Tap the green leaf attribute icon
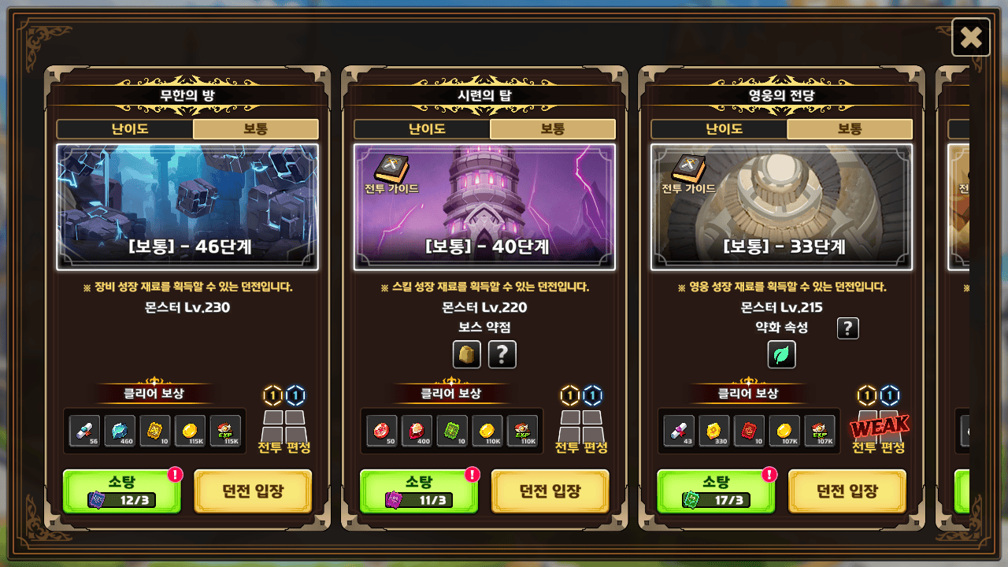 pos(782,354)
